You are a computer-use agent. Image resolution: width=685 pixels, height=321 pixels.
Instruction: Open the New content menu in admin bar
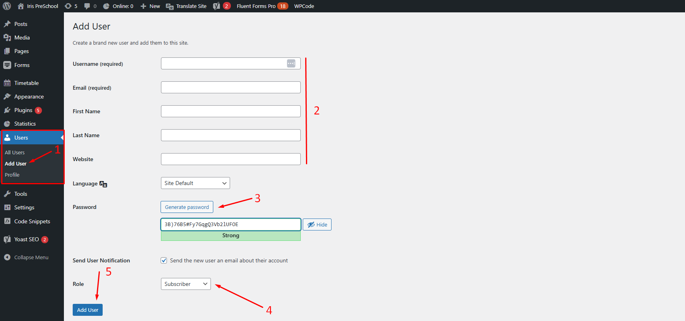[x=150, y=6]
